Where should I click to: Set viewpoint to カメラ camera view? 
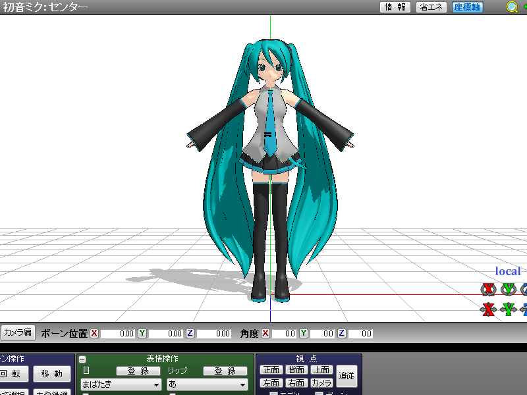click(x=321, y=383)
